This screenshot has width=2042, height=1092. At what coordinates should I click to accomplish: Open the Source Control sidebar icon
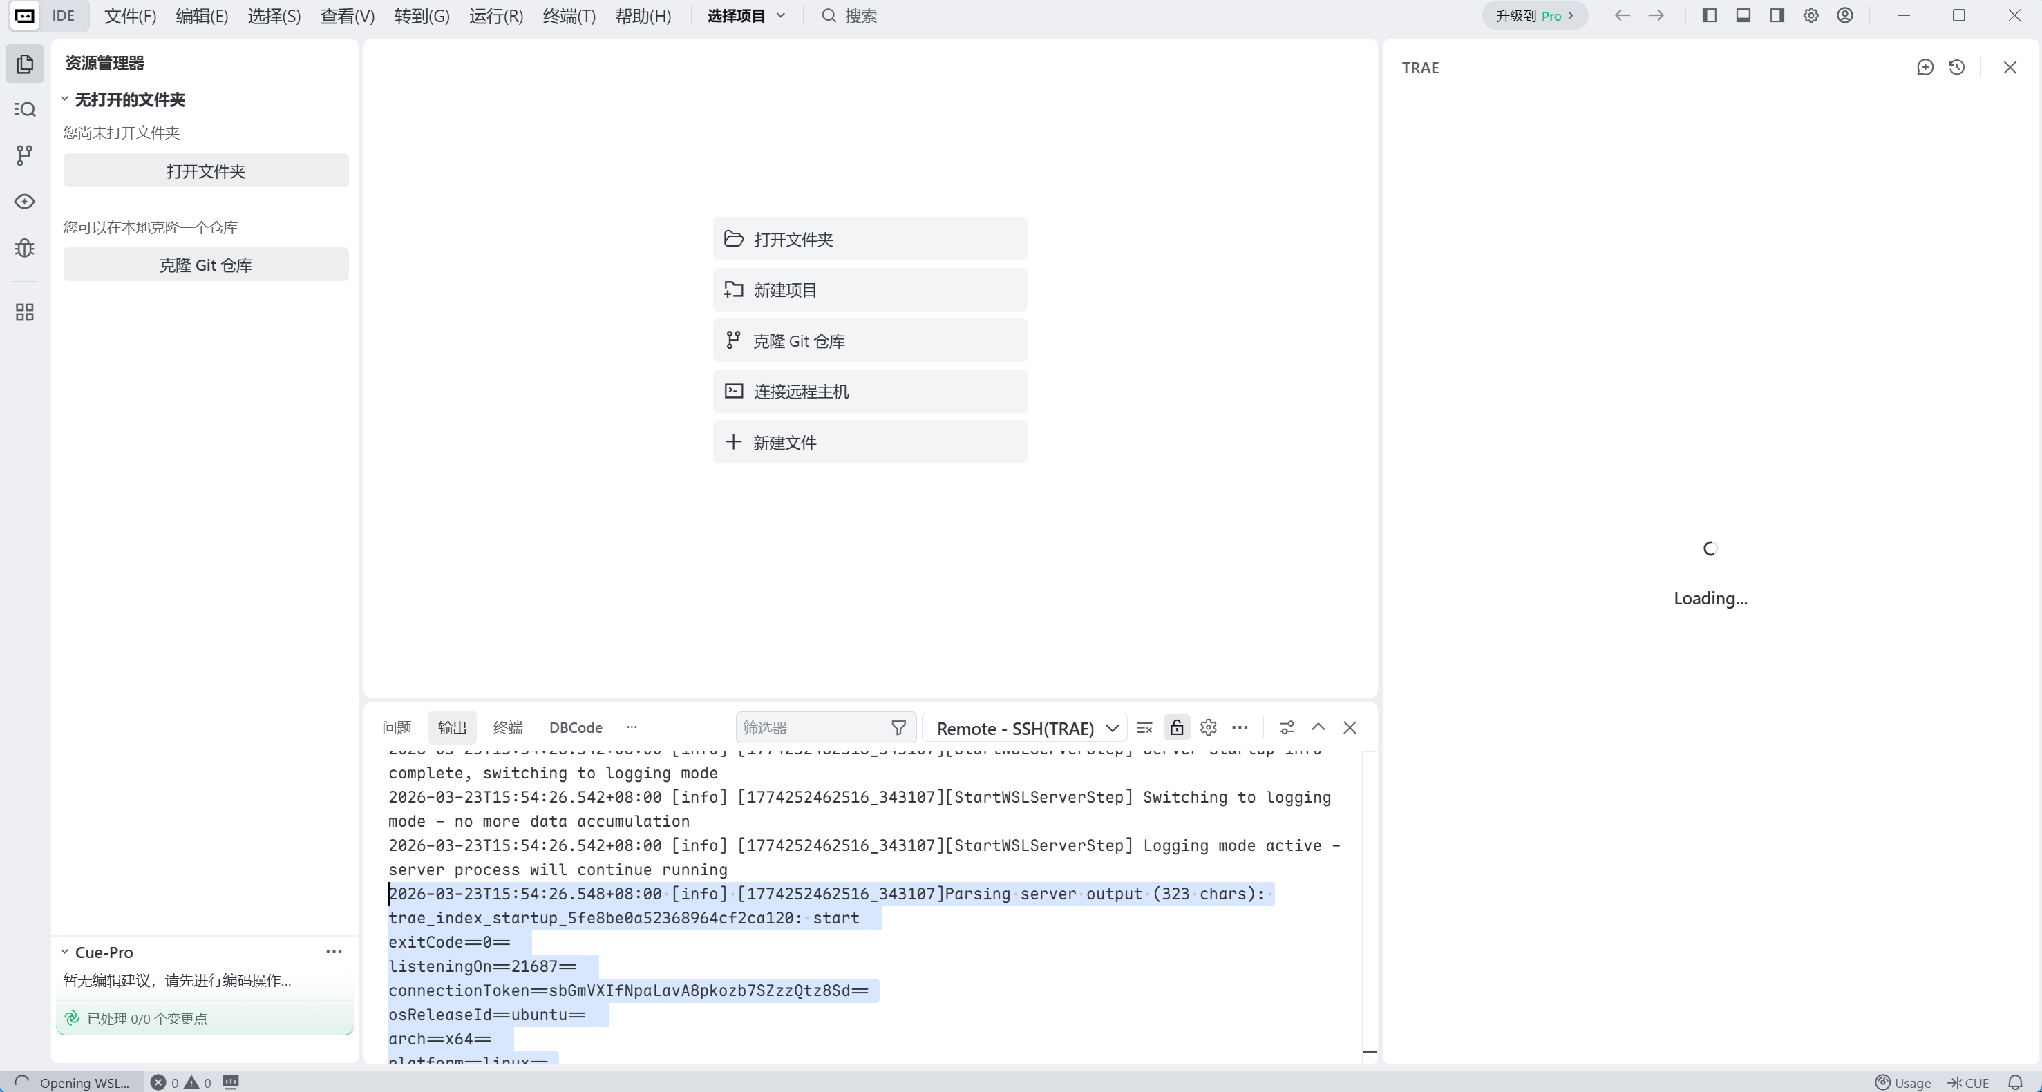(x=25, y=155)
